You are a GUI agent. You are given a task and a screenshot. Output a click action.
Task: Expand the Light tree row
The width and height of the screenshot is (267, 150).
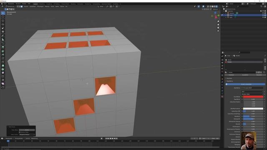pos(226,17)
